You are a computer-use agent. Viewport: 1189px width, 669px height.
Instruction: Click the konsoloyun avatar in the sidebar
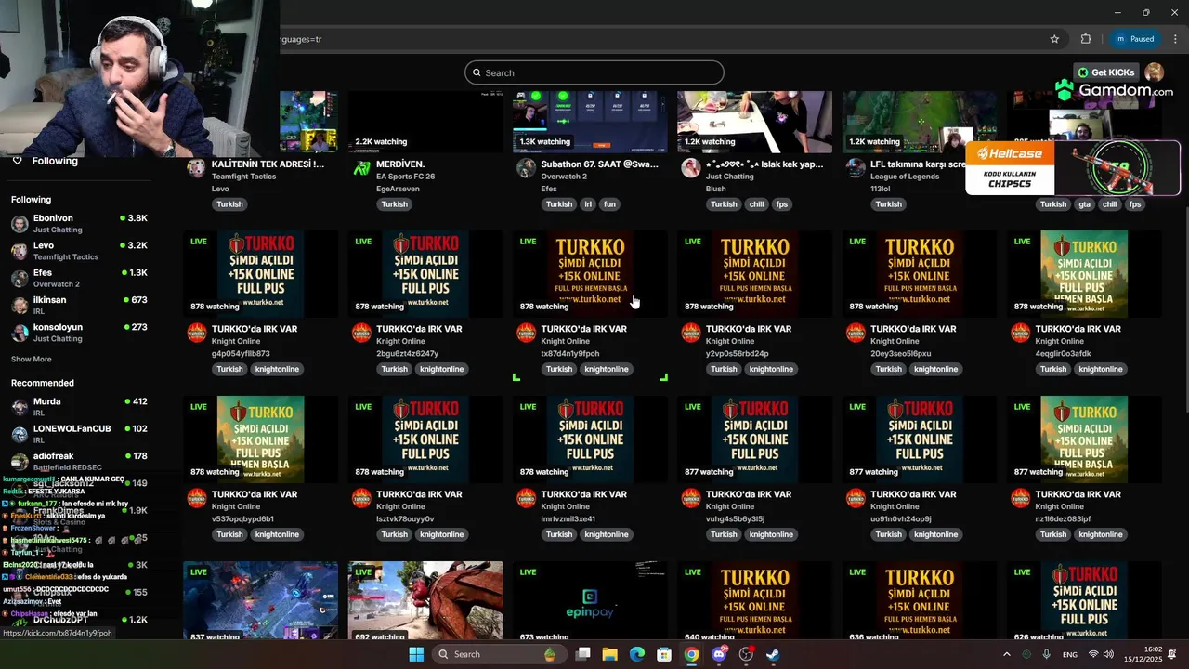point(20,333)
